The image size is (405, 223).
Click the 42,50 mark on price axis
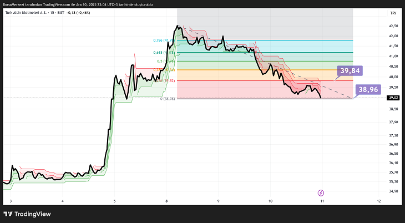coord(393,26)
